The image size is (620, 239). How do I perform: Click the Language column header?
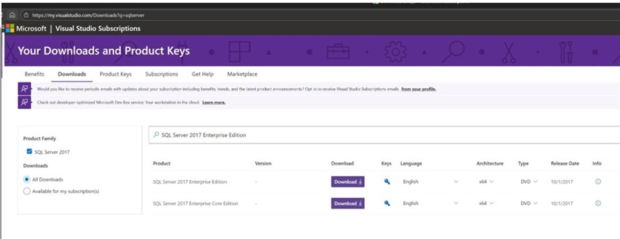coord(411,163)
